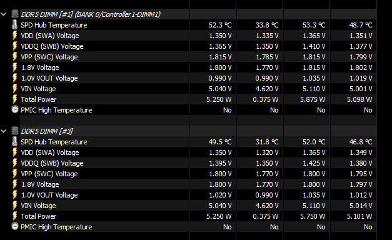Select VDD (SWA) Voltage label under DIMM [#1]

pos(50,36)
